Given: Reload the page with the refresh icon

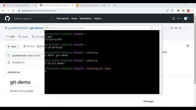Looking at the screenshot, I should 13,11.
